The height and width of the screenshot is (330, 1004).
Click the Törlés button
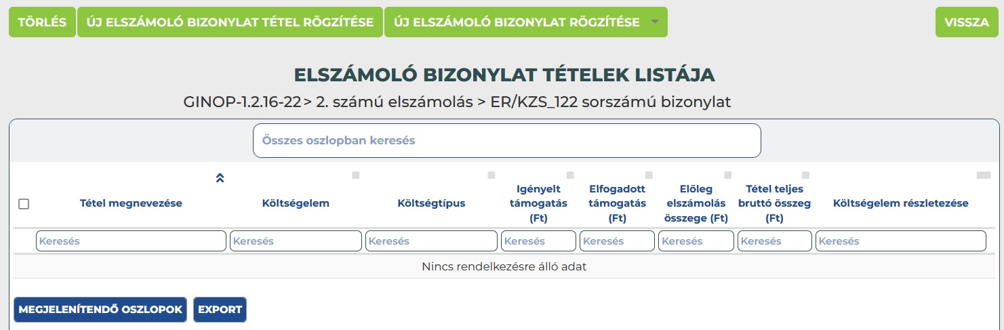point(42,22)
